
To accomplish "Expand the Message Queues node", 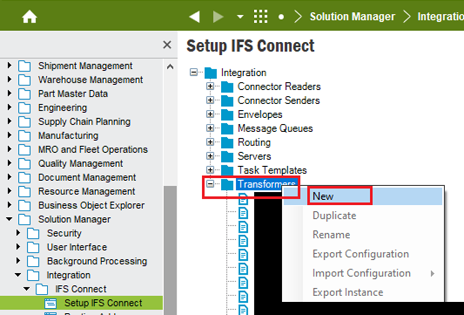I will pyautogui.click(x=210, y=128).
